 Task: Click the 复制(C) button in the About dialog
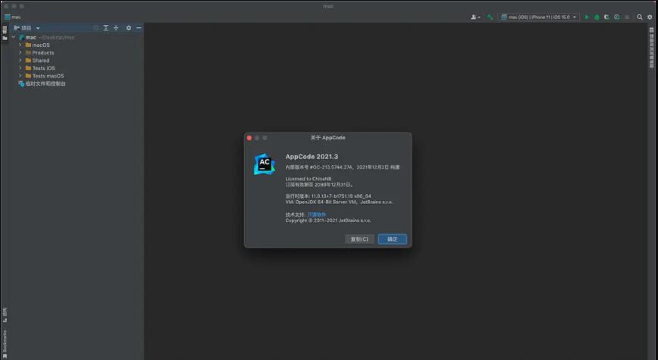[x=359, y=239]
